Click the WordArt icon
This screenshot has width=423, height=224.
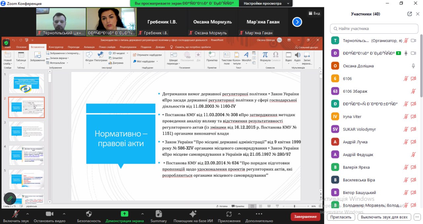(247, 55)
